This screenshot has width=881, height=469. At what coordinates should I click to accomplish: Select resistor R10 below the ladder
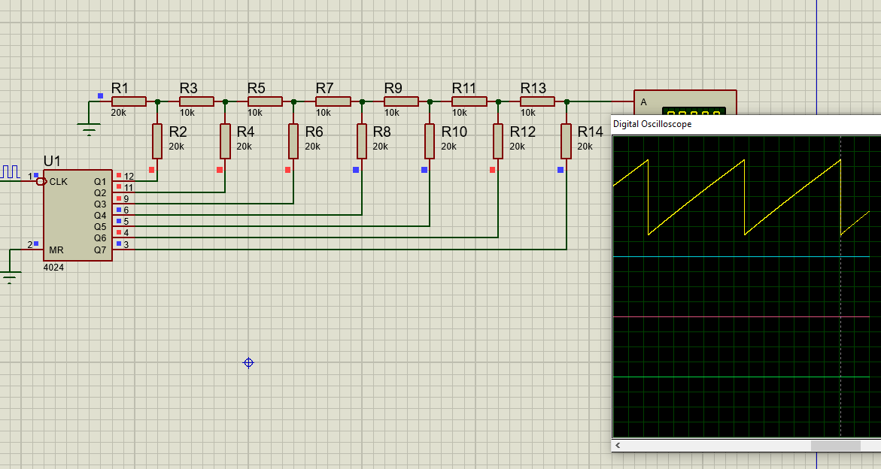point(430,141)
